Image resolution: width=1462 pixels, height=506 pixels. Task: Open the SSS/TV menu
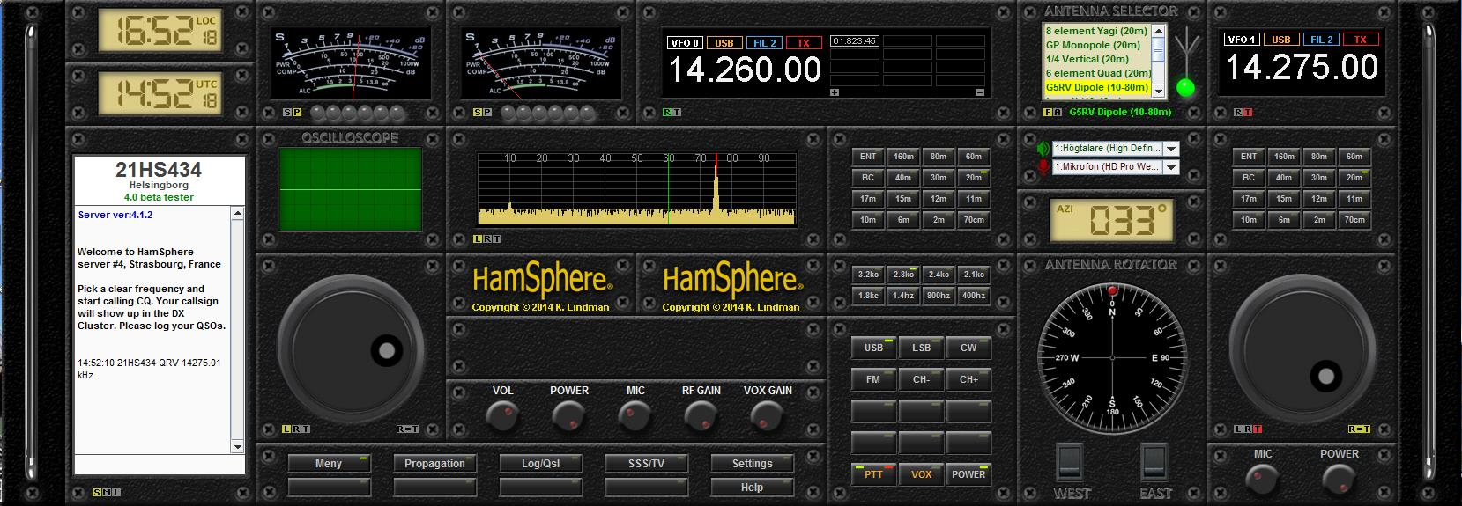coord(646,464)
